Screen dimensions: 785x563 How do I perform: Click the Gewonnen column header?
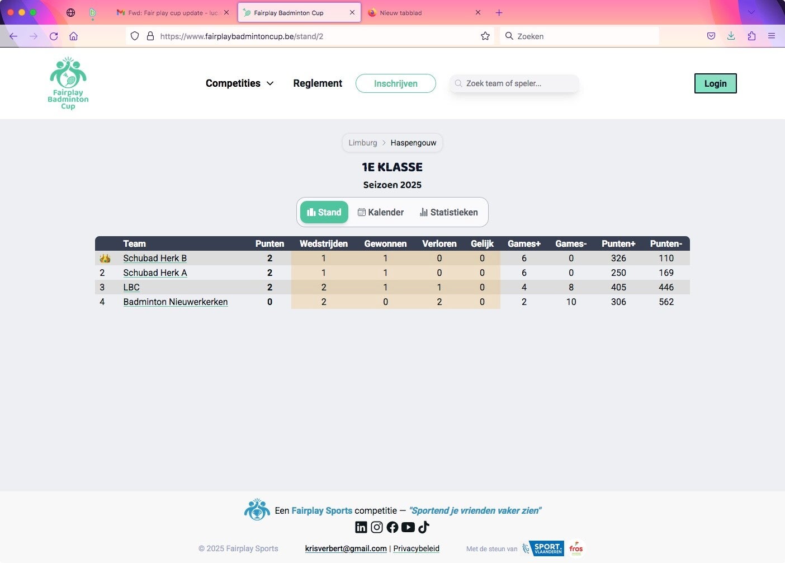pos(385,243)
